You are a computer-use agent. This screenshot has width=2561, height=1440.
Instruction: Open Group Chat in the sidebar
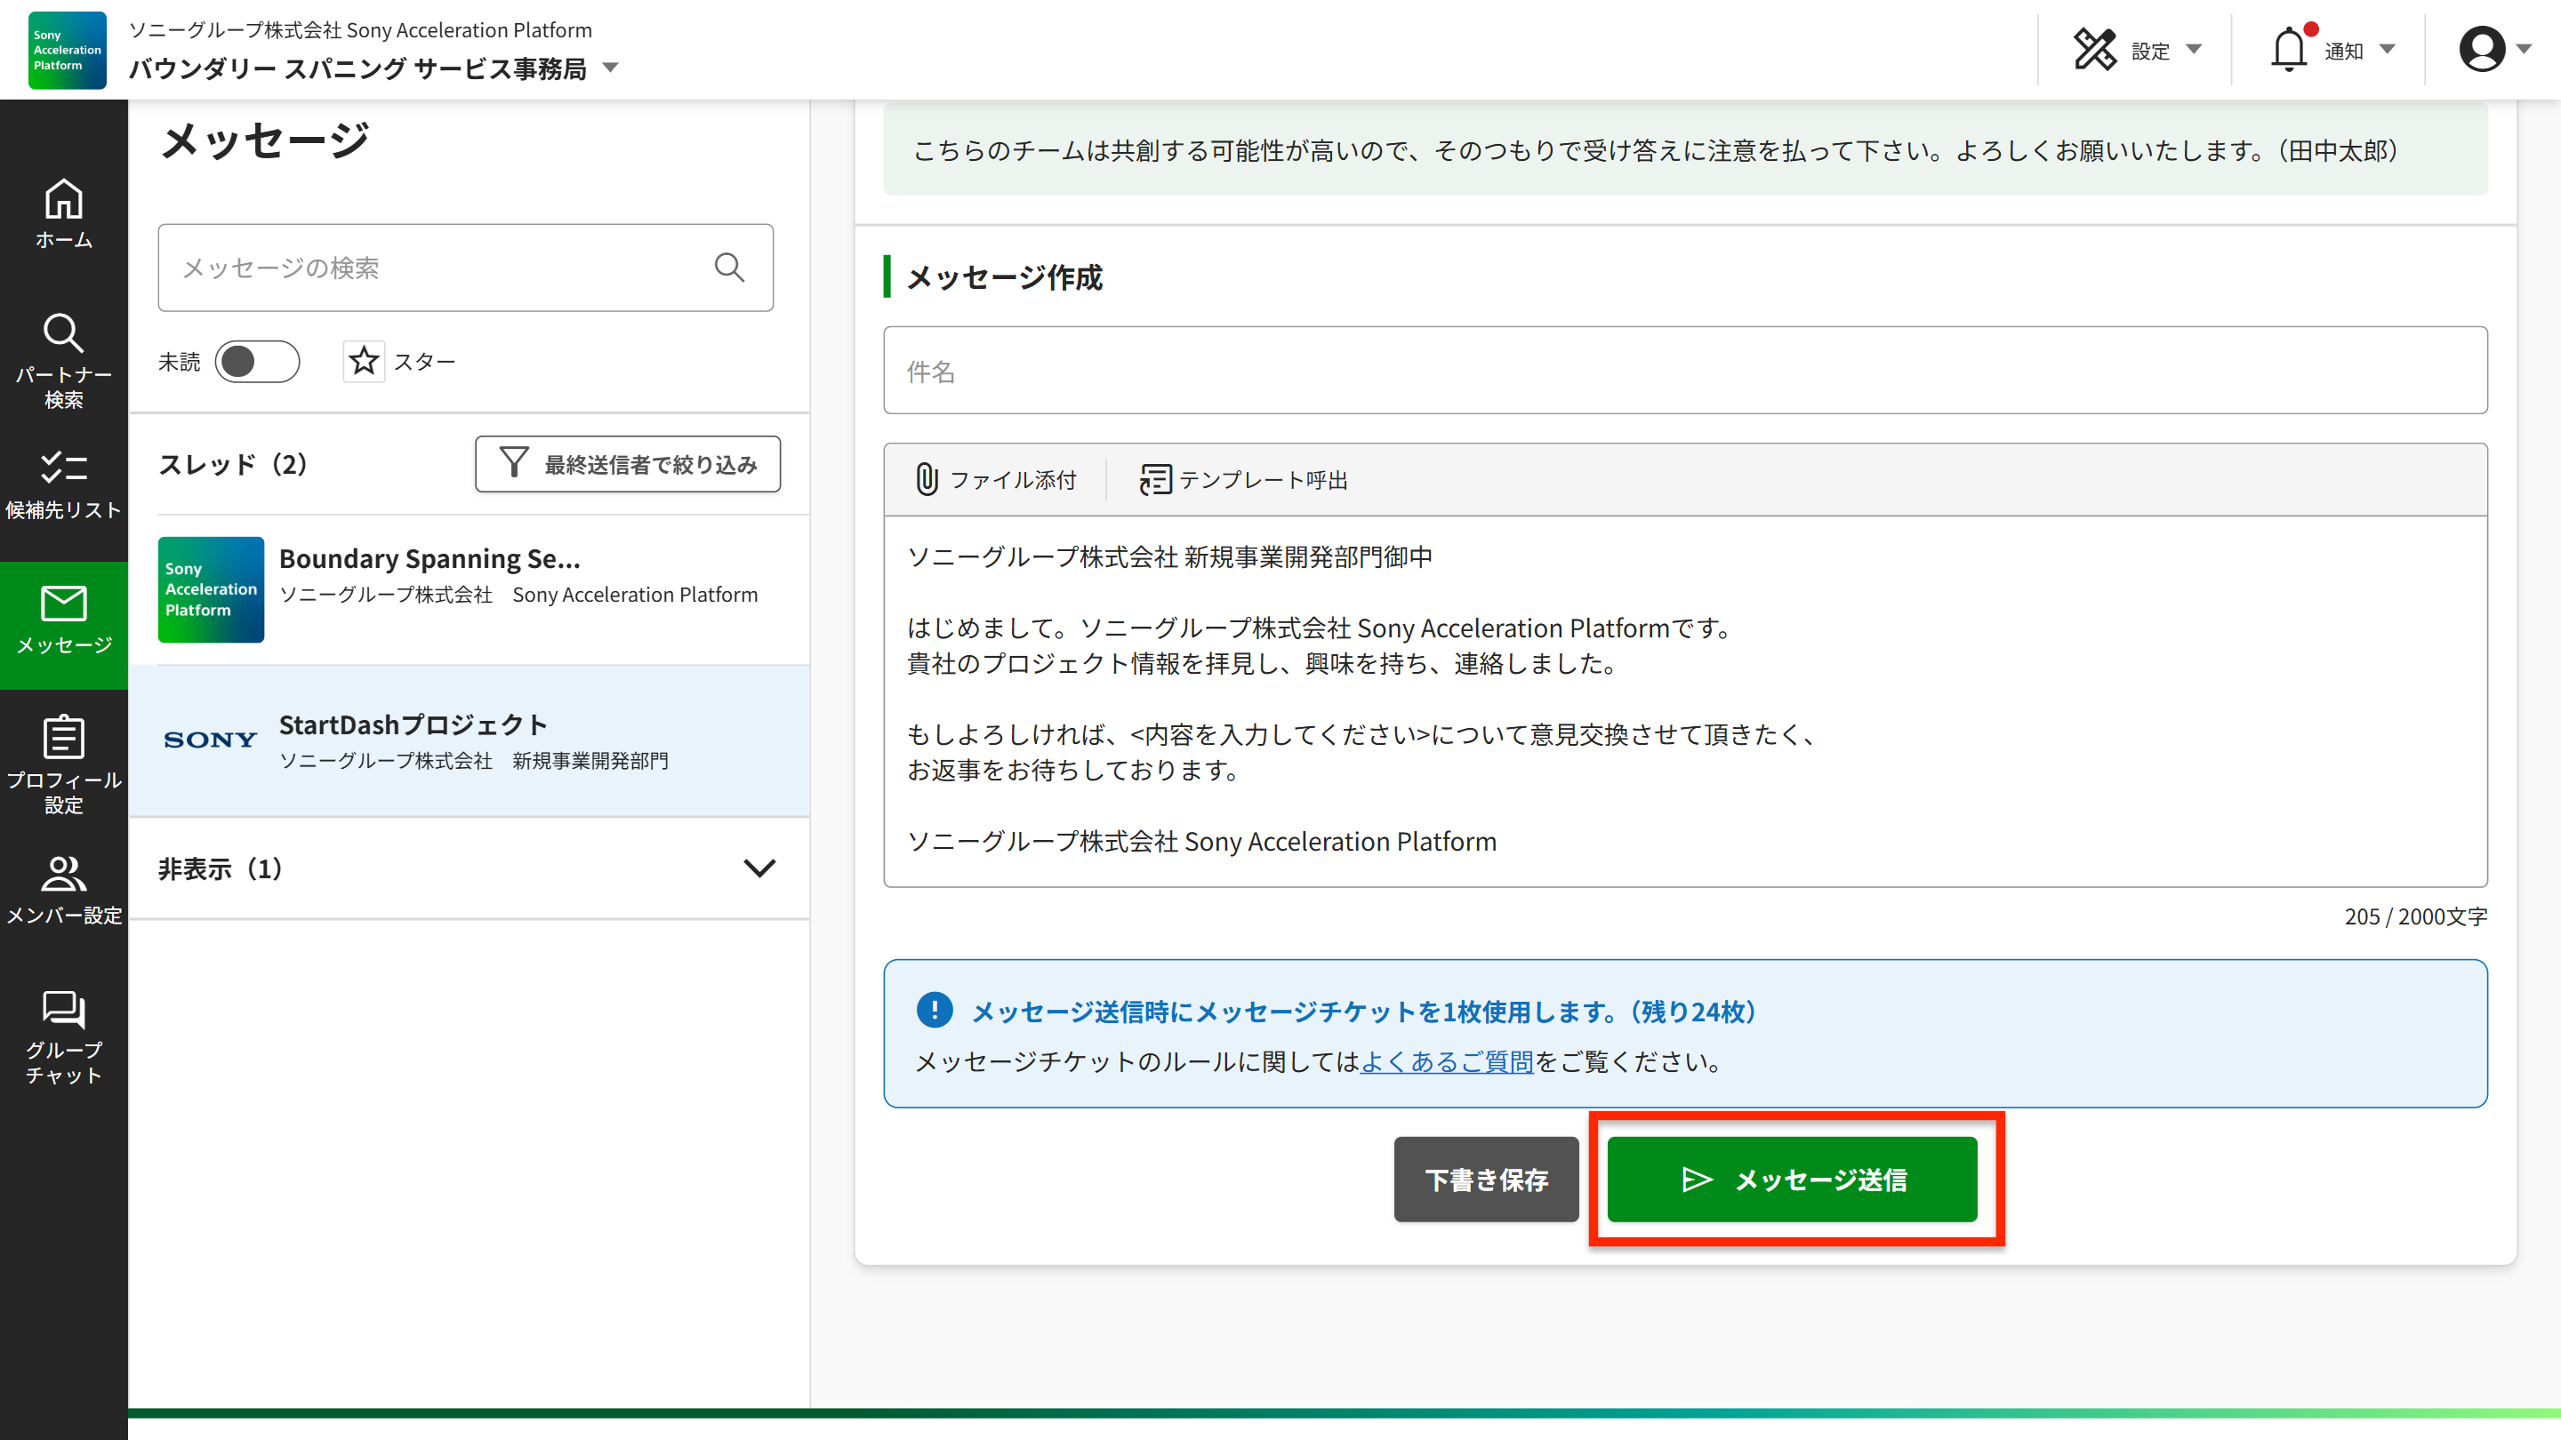[x=64, y=1035]
